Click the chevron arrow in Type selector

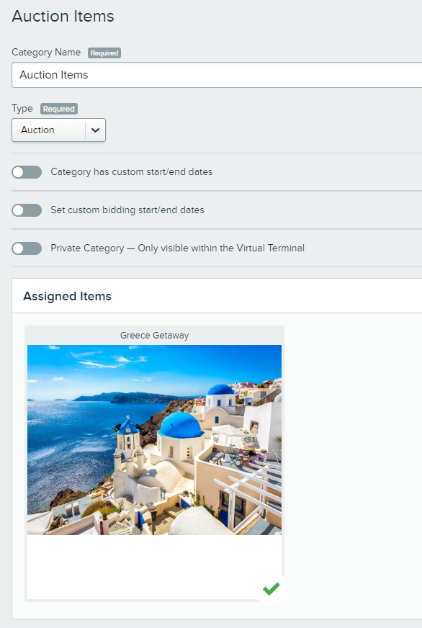(x=95, y=130)
